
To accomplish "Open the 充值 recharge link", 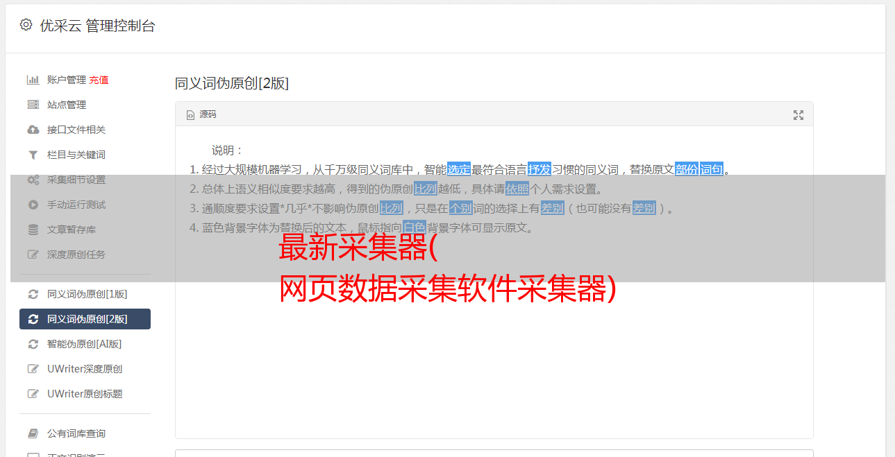I will (x=99, y=80).
